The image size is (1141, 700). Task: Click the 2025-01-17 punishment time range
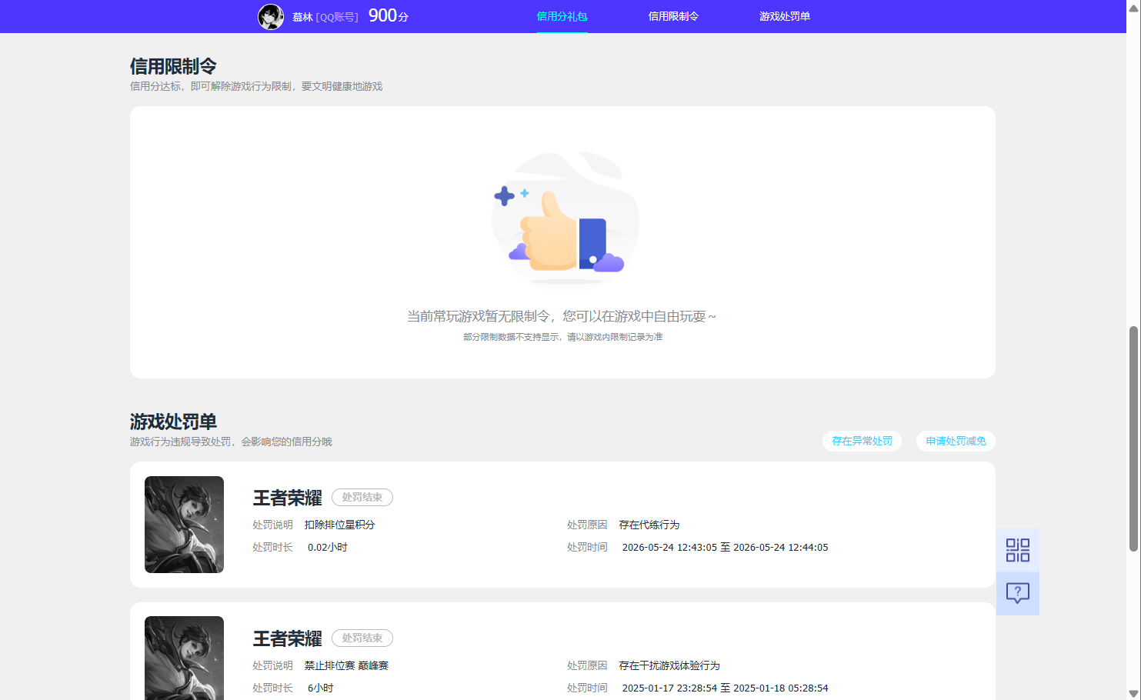pyautogui.click(x=725, y=688)
